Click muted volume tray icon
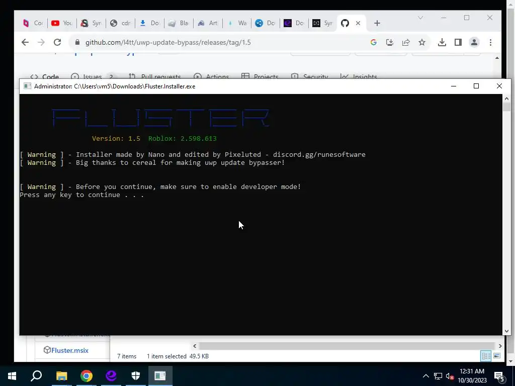 coord(450,376)
